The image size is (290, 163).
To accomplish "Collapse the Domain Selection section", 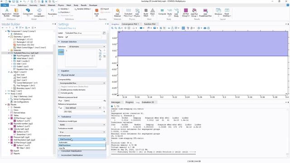I will (59, 42).
